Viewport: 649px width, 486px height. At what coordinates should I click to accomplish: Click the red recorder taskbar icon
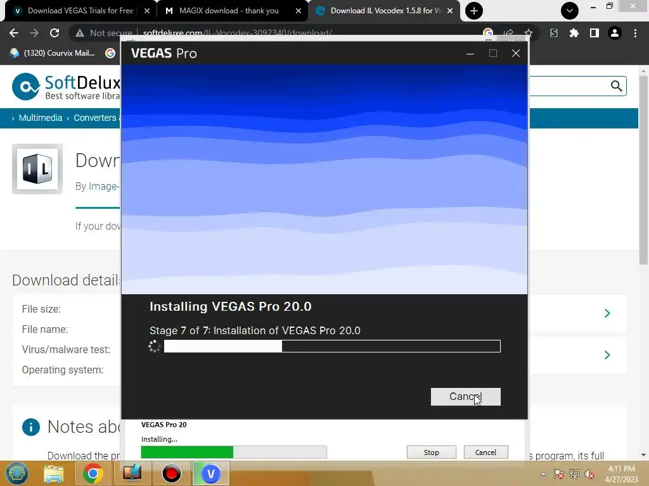point(171,473)
